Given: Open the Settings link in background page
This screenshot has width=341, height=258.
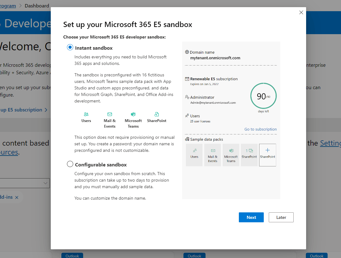Looking at the screenshot, I should tap(330, 143).
